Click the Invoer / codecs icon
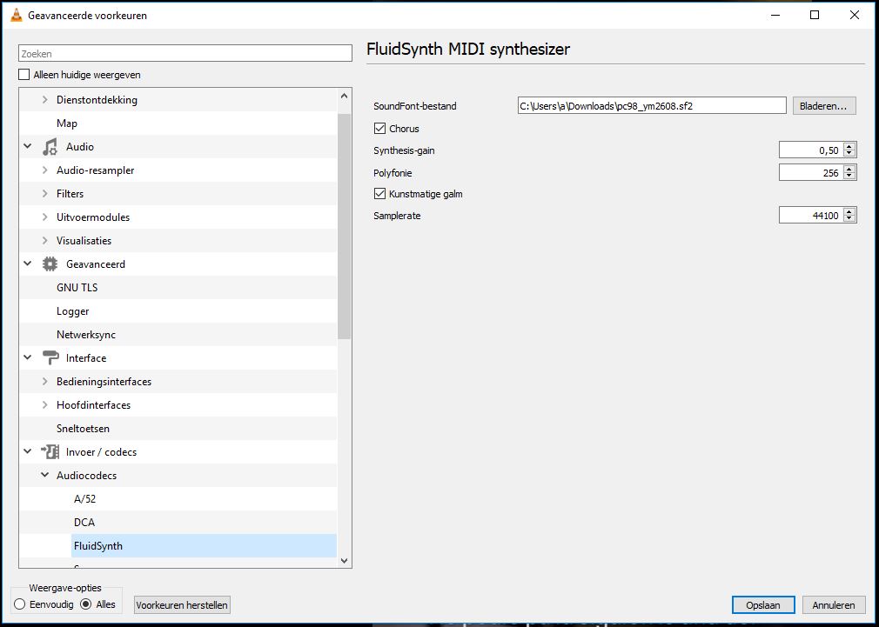 click(x=50, y=452)
